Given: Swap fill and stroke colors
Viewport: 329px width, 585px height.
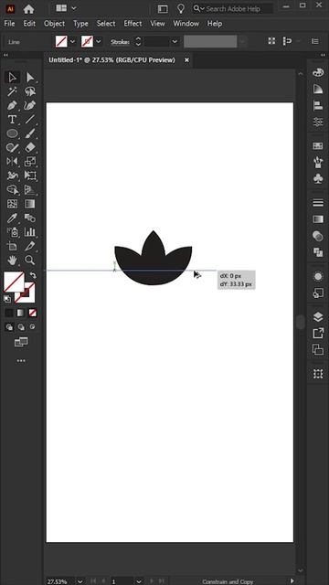Looking at the screenshot, I should click(x=33, y=275).
